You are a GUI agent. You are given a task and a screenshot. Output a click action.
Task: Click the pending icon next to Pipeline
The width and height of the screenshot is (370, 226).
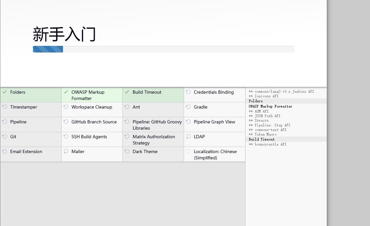click(x=5, y=122)
